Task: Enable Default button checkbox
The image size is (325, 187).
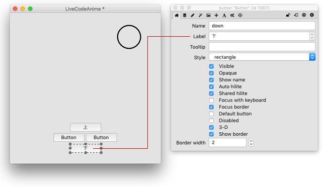Action: point(211,114)
